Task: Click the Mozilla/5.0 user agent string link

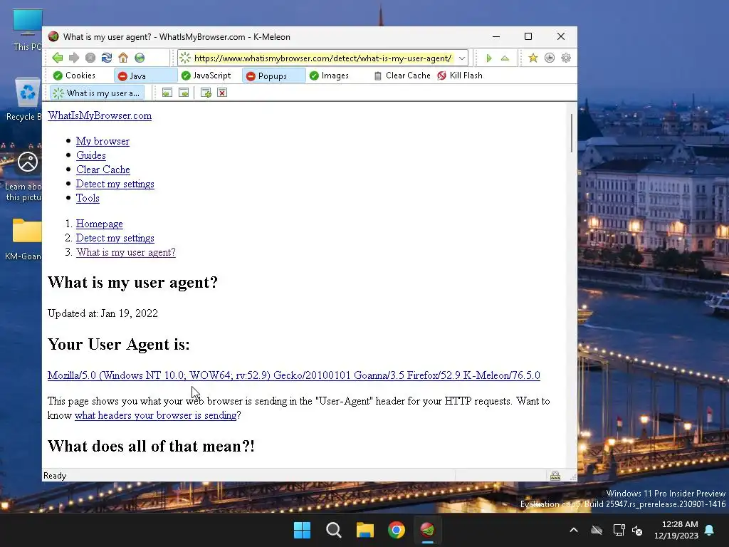Action: [294, 375]
